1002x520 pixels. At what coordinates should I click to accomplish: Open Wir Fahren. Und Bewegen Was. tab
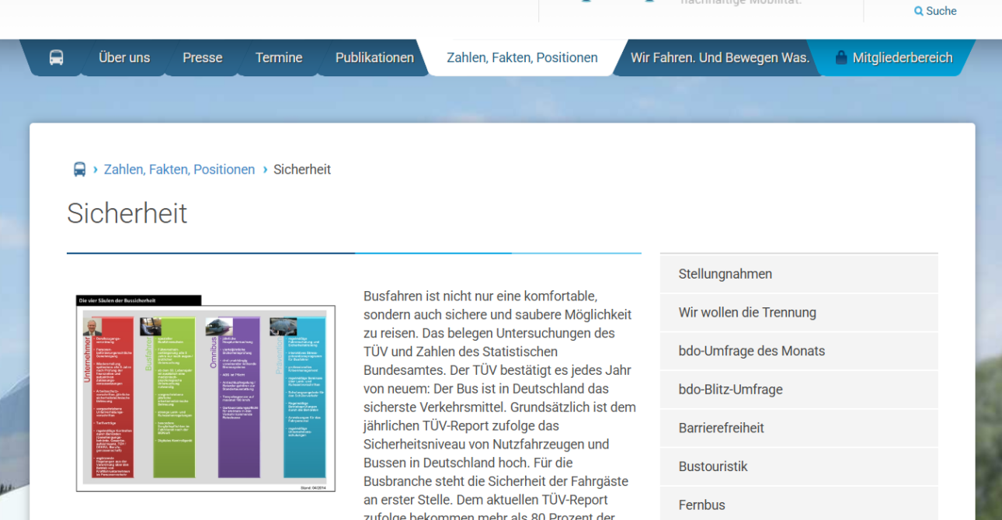pos(719,57)
